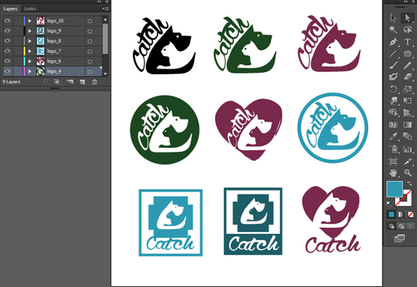Image resolution: width=417 pixels, height=287 pixels.
Task: Expand the logo_4 layer
Action: coord(30,71)
